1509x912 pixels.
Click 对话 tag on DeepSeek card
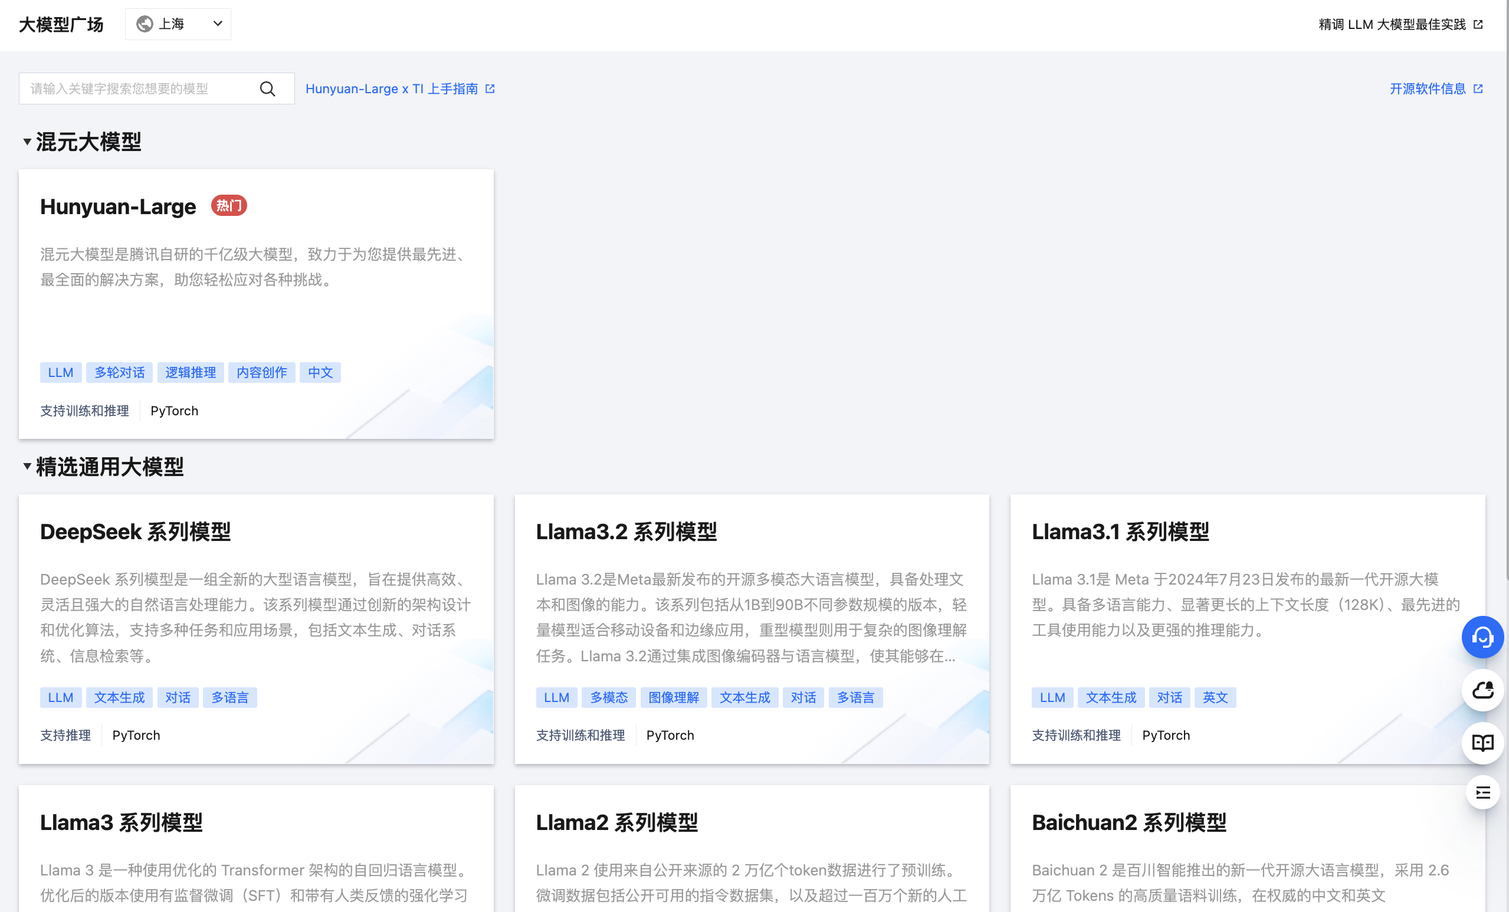pyautogui.click(x=178, y=698)
